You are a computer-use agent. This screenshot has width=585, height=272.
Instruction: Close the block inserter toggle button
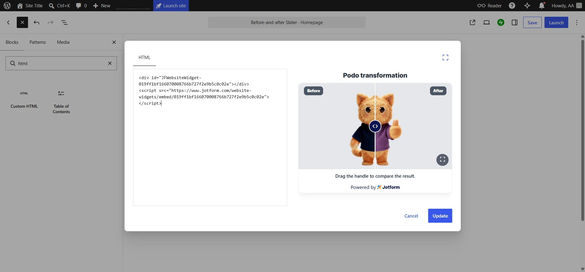coord(22,23)
